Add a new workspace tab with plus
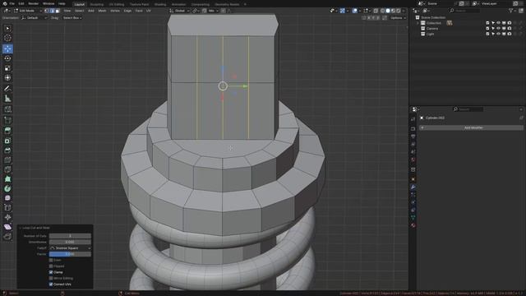The height and width of the screenshot is (296, 526). (x=245, y=4)
